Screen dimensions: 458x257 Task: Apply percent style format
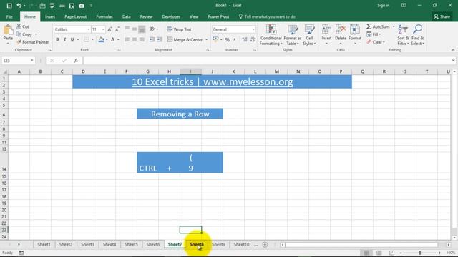[228, 40]
